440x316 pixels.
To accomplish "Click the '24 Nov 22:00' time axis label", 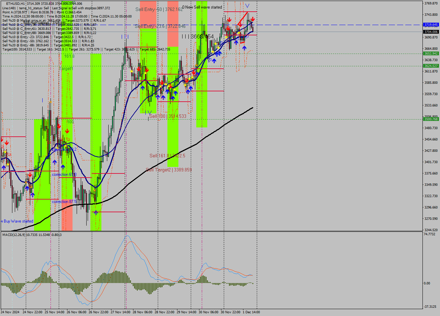I will 33,312.
